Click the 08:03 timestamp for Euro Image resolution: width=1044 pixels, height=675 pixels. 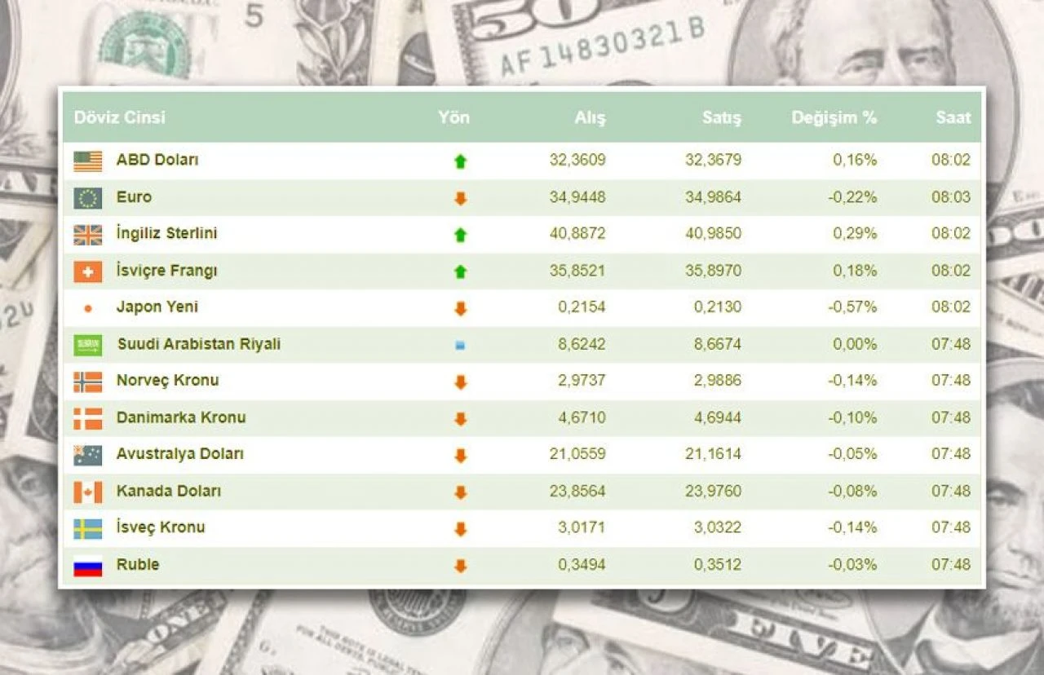click(x=951, y=197)
